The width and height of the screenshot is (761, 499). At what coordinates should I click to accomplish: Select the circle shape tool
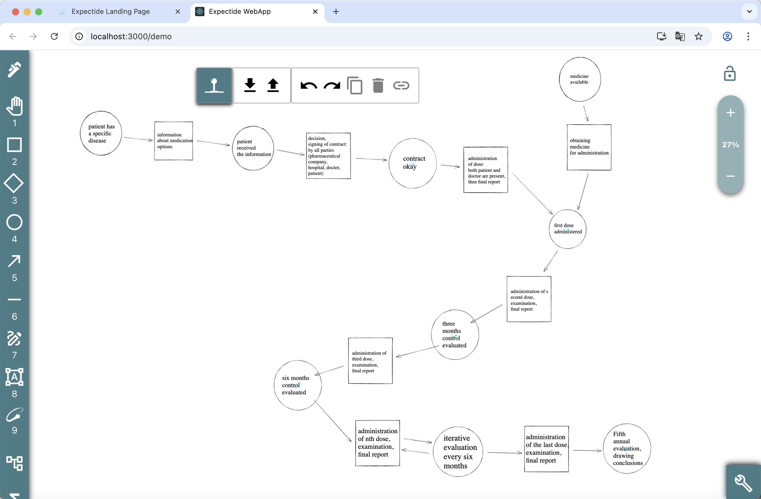pos(14,222)
